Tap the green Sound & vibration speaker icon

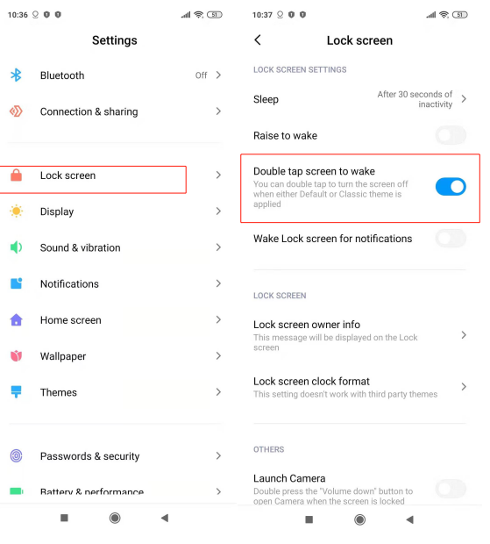pyautogui.click(x=16, y=247)
